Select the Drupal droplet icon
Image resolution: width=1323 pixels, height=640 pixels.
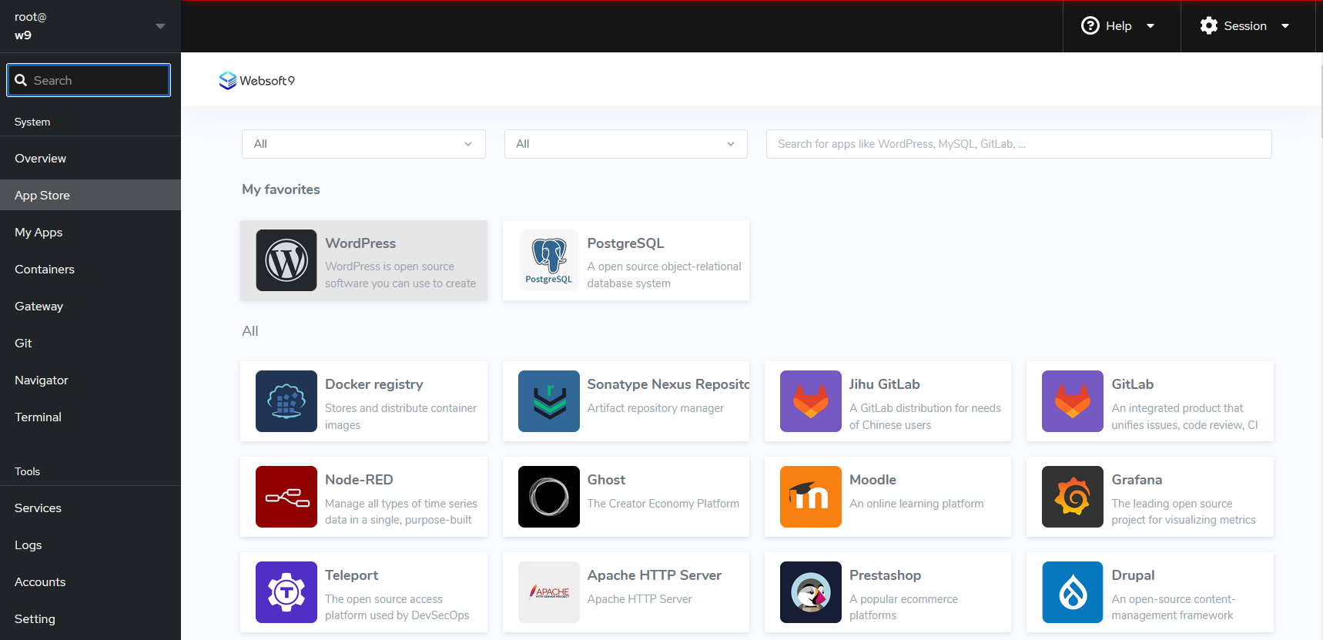[1072, 592]
